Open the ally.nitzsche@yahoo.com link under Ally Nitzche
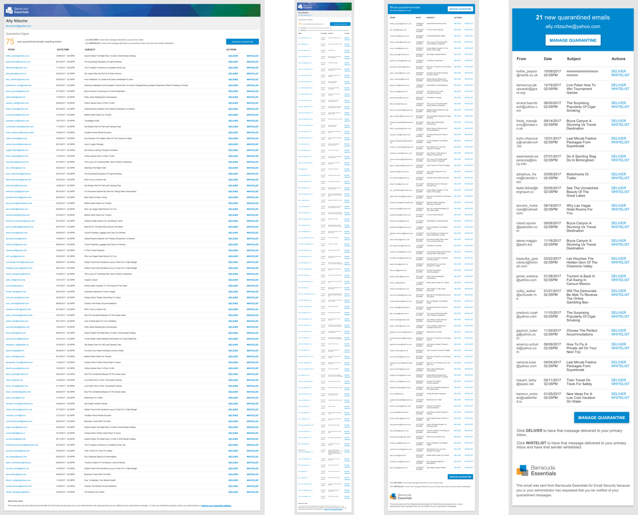 tap(19, 26)
